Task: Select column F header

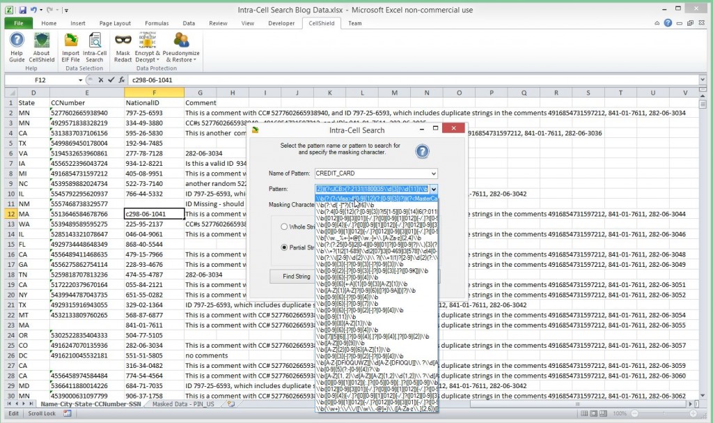Action: 154,93
